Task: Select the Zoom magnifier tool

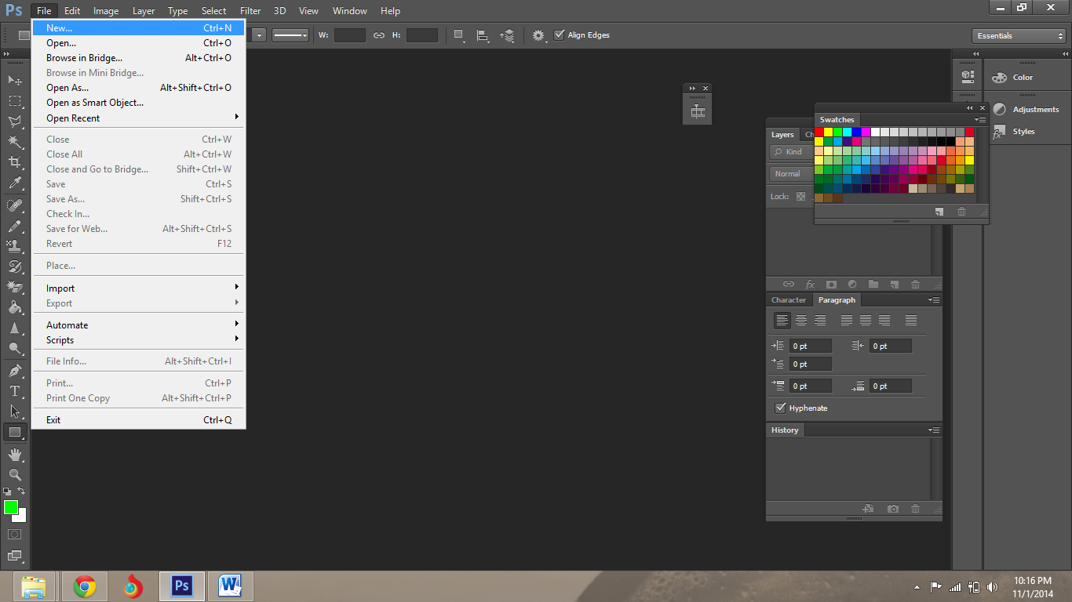Action: click(x=15, y=475)
